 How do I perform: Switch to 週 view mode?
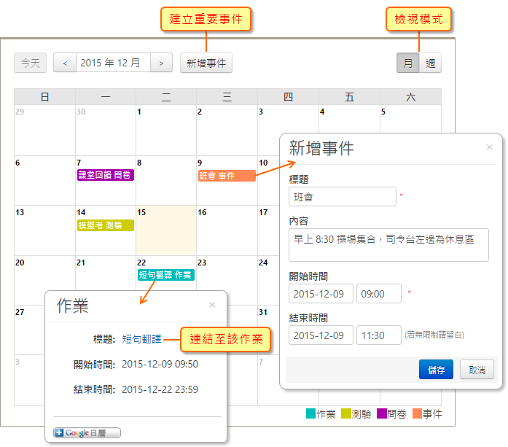430,63
